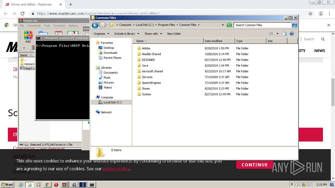Toggle the preview pane icon

[284, 34]
